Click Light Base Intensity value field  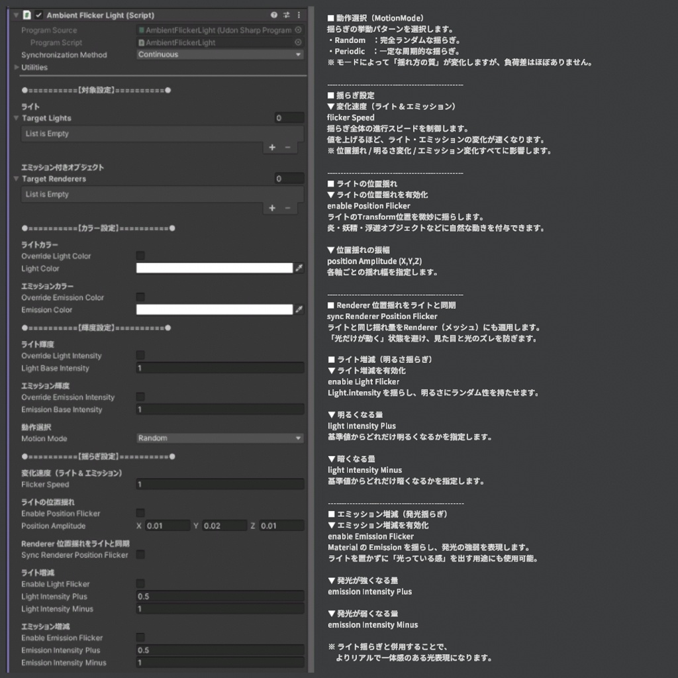click(220, 368)
